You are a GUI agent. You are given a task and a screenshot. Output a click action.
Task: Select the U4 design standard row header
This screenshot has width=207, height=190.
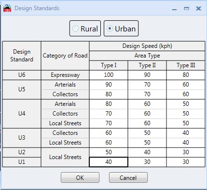[x=22, y=114]
